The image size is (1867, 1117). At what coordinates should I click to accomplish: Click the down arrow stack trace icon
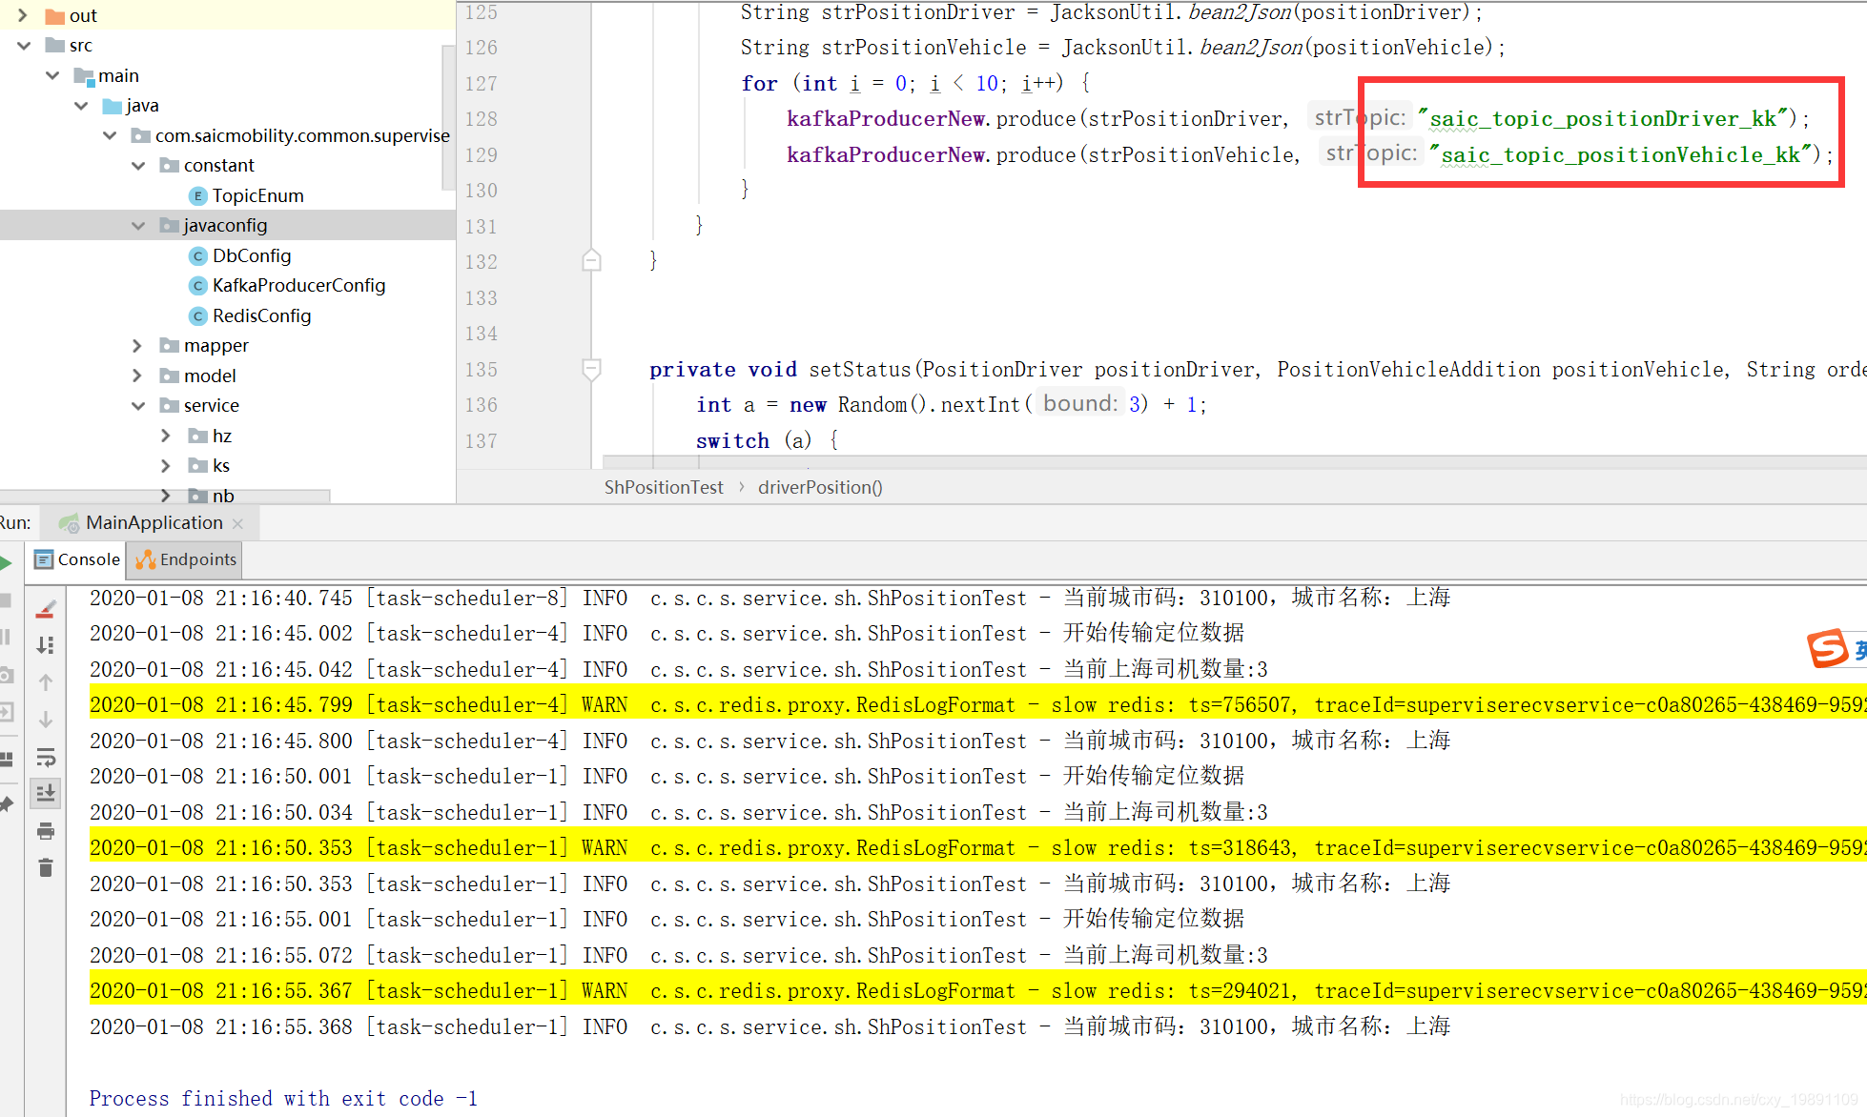coord(46,720)
